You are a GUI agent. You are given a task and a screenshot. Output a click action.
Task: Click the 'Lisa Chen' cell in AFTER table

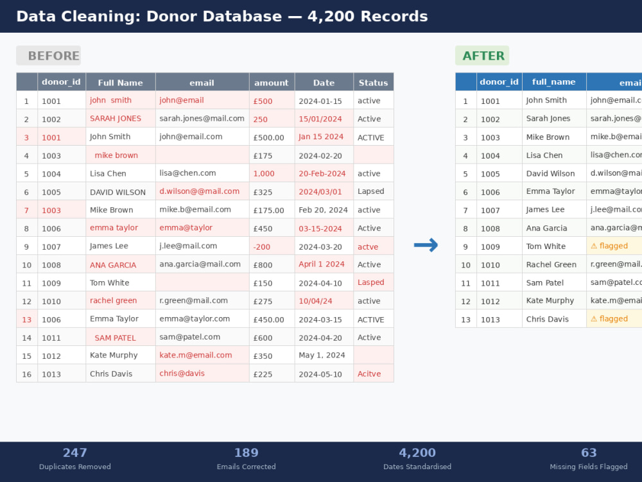tap(554, 155)
